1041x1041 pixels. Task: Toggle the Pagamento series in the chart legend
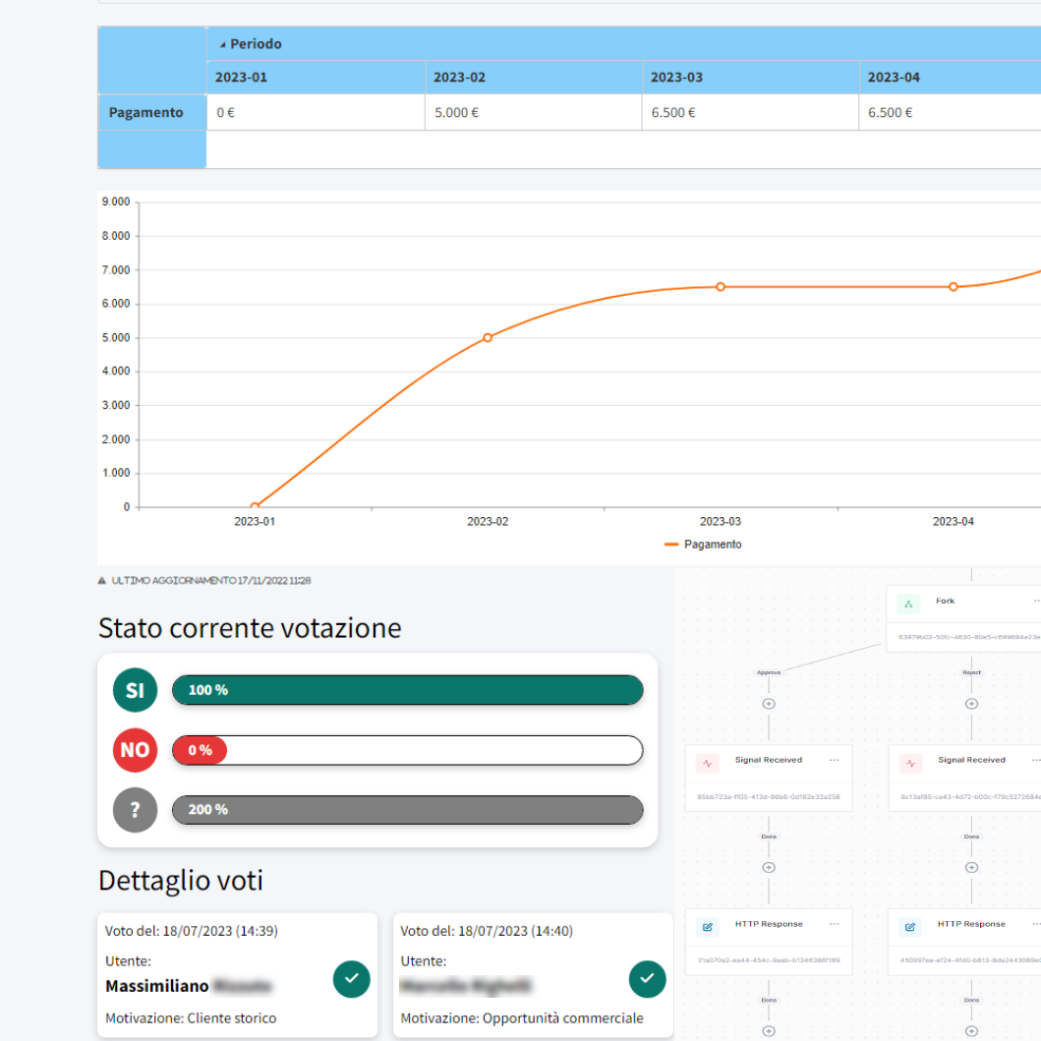point(703,545)
